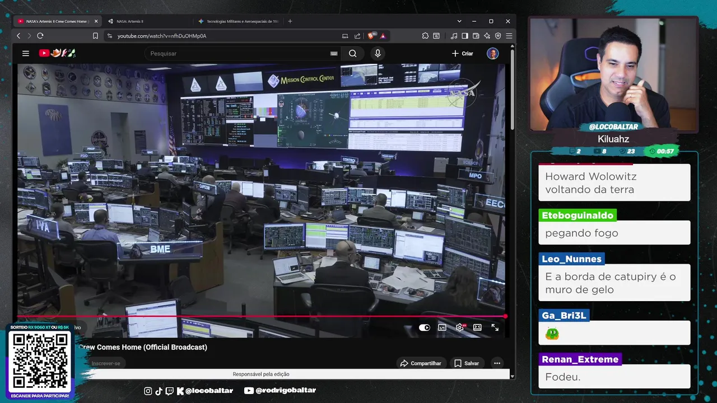Click the progress bar scrubber handle
The width and height of the screenshot is (717, 403).
[505, 316]
